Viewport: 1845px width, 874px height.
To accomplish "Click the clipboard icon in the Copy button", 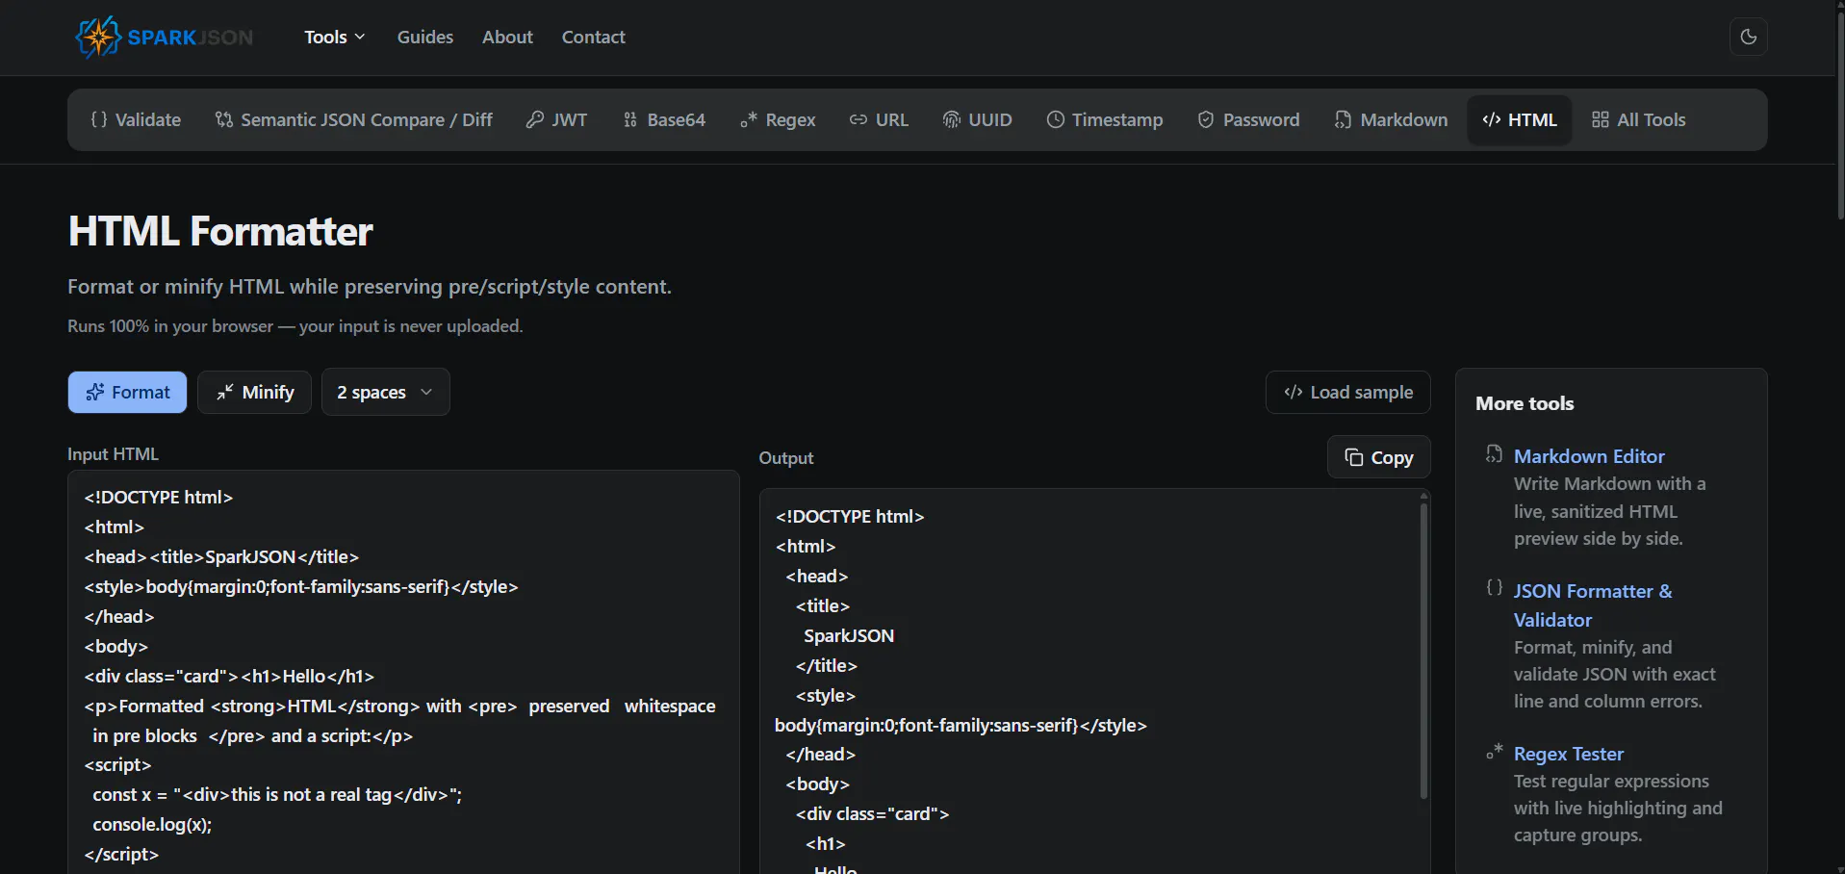I will coord(1353,457).
